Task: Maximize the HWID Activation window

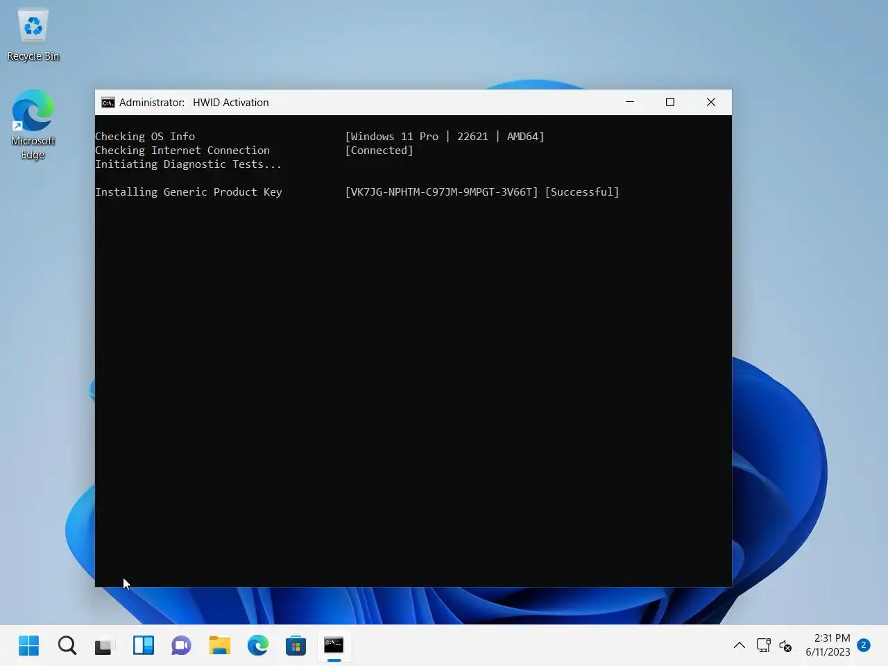Action: coord(670,102)
